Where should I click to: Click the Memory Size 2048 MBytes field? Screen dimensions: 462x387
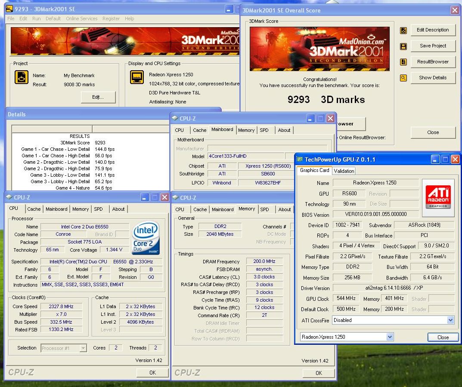(x=220, y=234)
